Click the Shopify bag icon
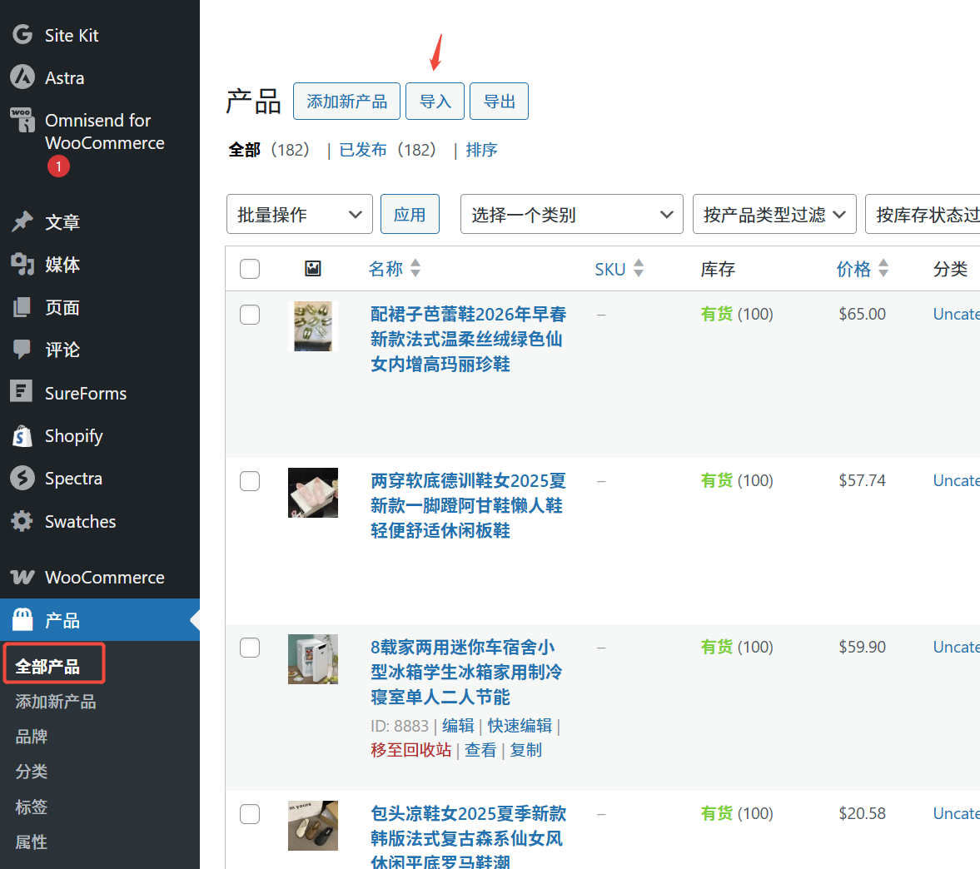The width and height of the screenshot is (980, 869). coord(22,435)
